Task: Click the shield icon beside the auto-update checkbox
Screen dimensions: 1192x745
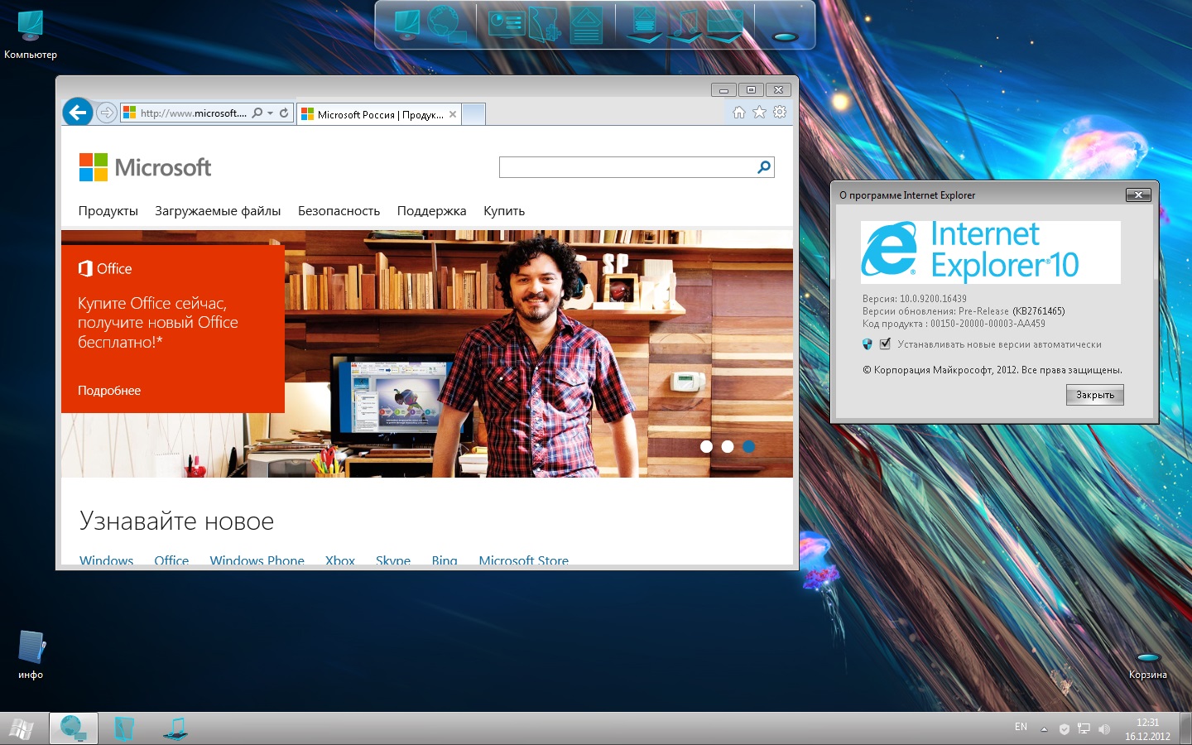Action: click(x=868, y=344)
